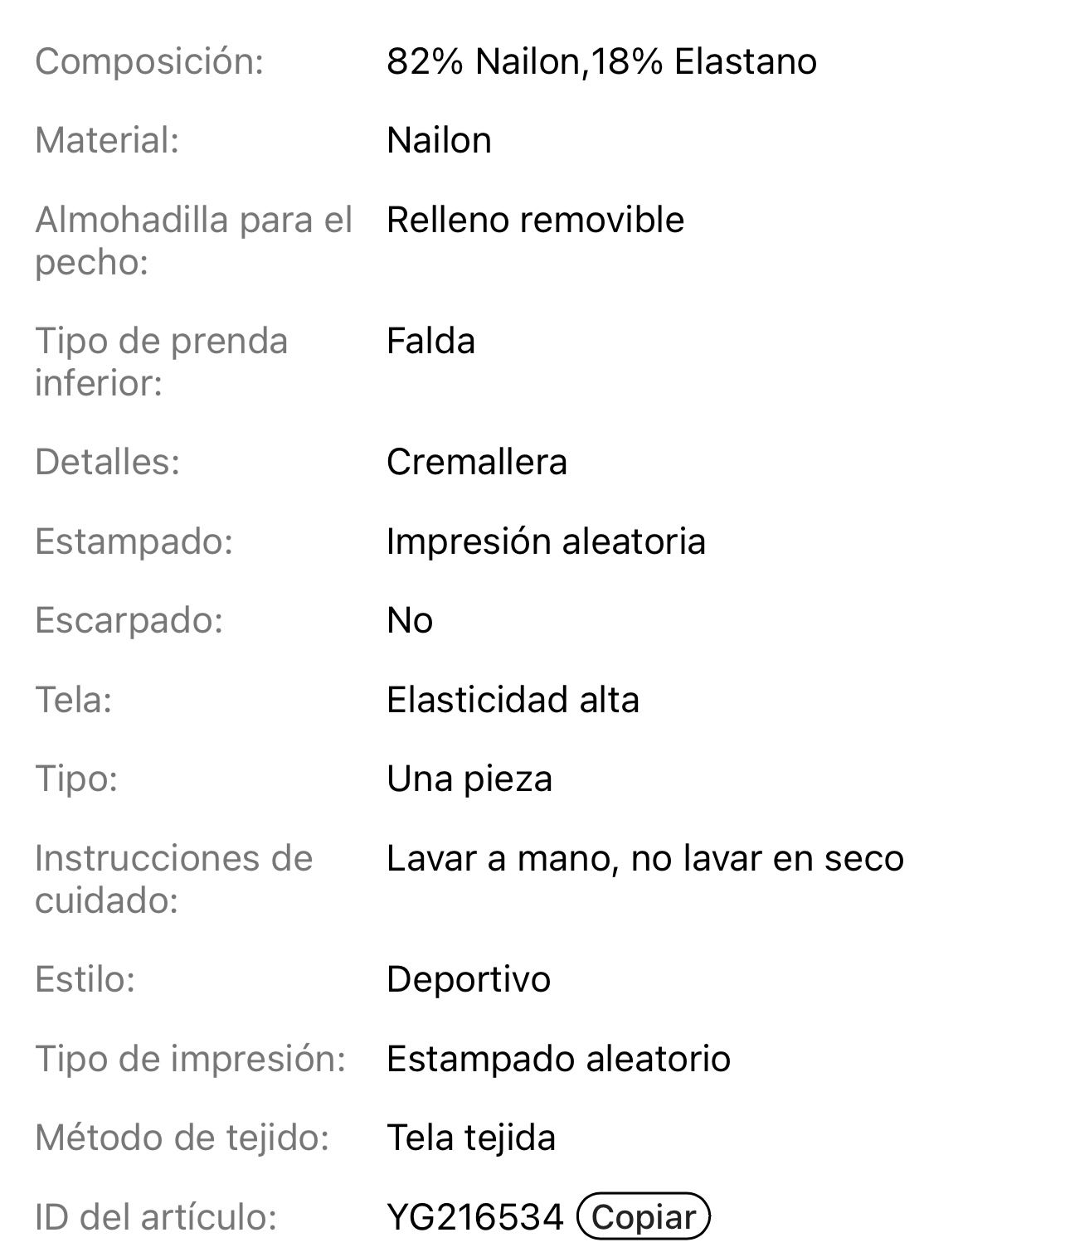Viewport: 1065px width, 1252px height.
Task: Tap the care instructions text Lavar a mano
Action: coord(644,858)
